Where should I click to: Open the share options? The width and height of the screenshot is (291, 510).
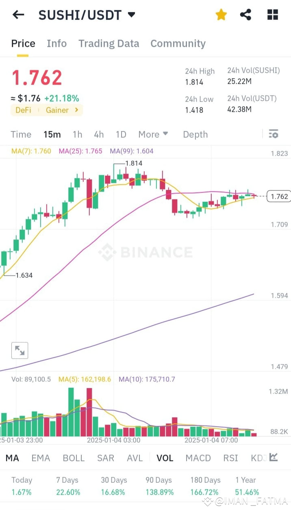tap(245, 14)
